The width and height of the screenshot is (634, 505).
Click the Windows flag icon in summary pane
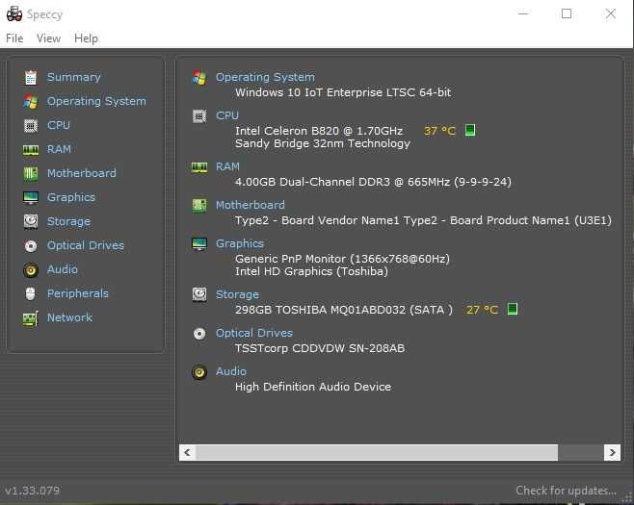(x=199, y=77)
